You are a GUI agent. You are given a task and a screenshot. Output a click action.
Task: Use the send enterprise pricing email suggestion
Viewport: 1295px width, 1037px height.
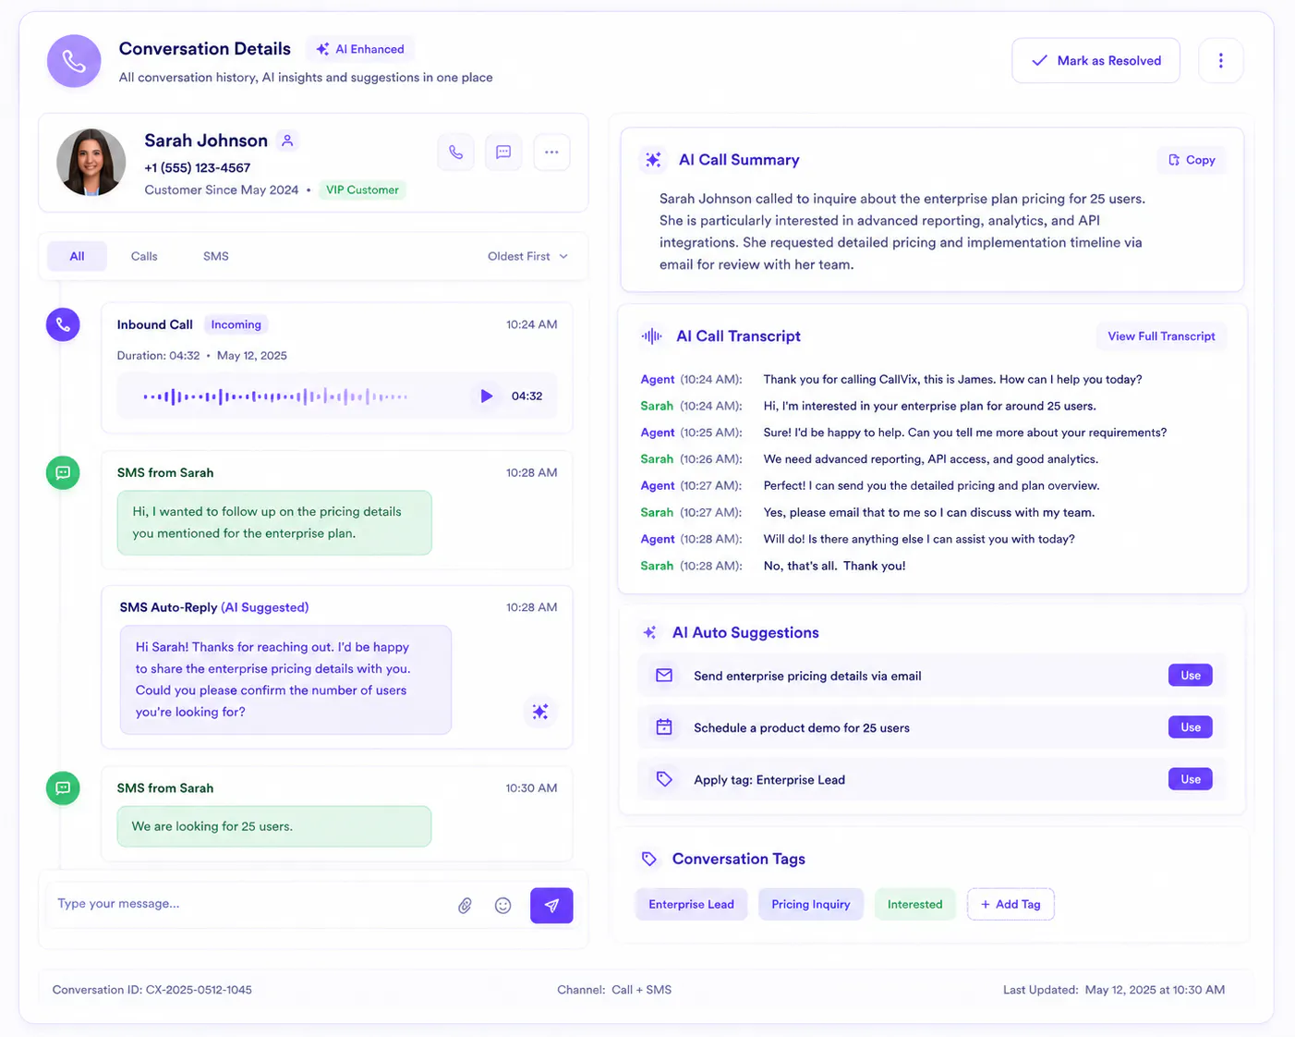1190,676
